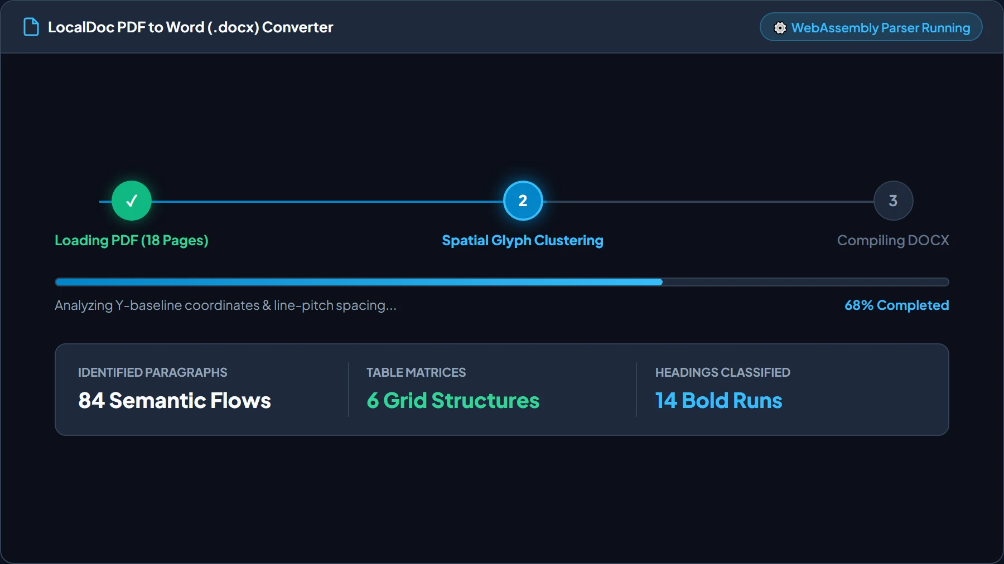Click Analyzing Y-baseline coordinates status text

click(x=225, y=305)
